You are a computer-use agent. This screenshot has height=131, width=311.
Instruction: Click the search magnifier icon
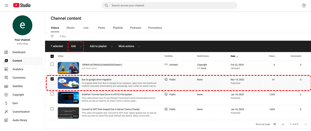[x=107, y=5]
